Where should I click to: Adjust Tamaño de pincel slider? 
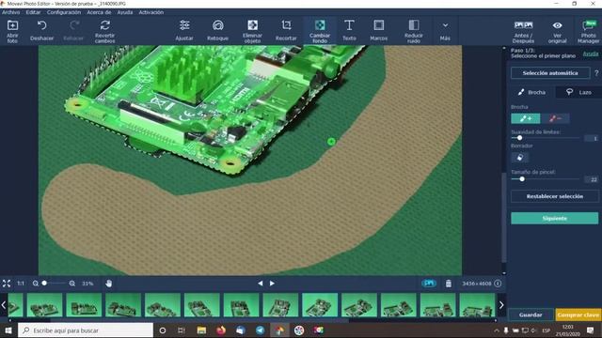click(x=522, y=179)
